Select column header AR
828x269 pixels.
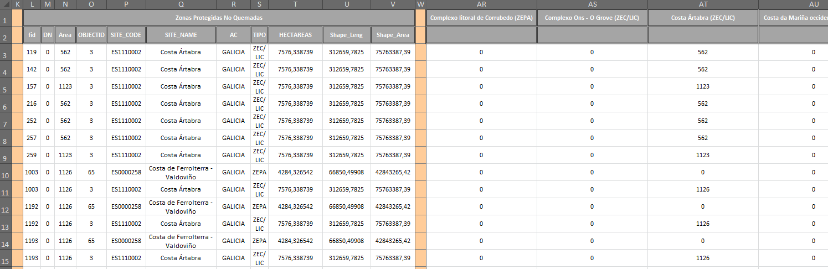pos(481,4)
